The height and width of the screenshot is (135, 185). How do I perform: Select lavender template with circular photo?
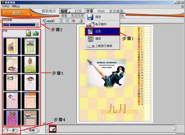[x=12, y=101]
